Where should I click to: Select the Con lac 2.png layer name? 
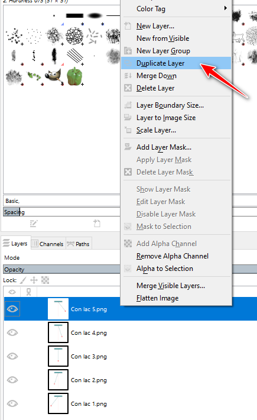coord(89,380)
